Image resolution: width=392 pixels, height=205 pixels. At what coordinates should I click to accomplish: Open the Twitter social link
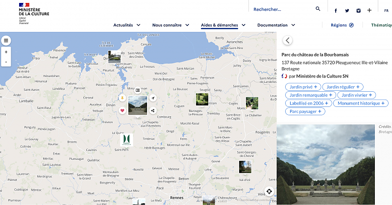347,10
